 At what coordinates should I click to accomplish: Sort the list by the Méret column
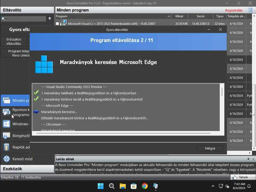(179, 16)
